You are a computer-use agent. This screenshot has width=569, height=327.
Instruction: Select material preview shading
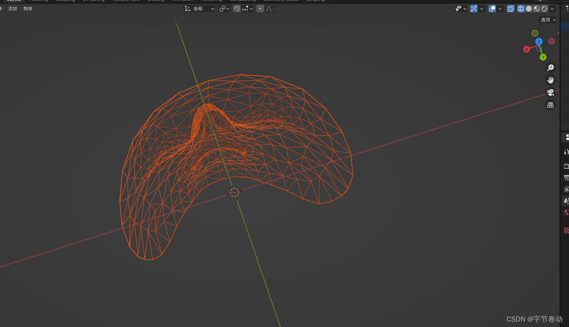pos(537,9)
